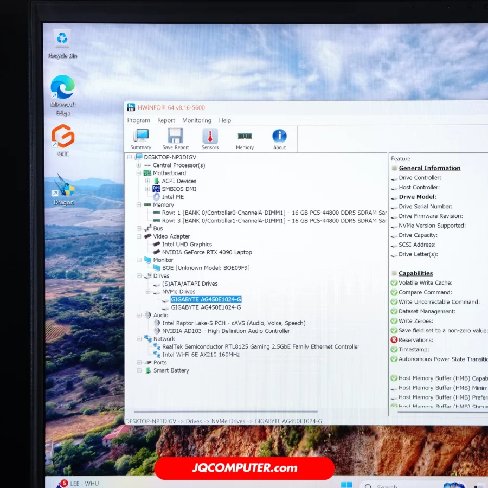The image size is (488, 488).
Task: Select NVIDIA GeForce RTX 4090 Laptop
Action: (207, 252)
